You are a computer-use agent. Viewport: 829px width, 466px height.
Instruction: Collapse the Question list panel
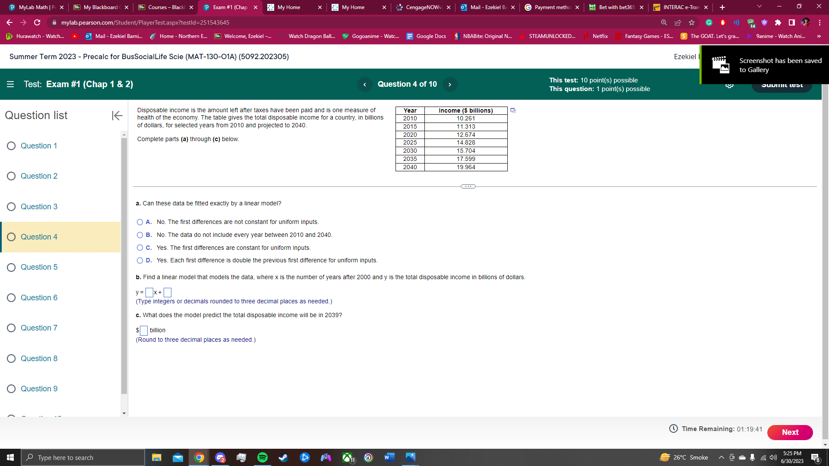coord(117,116)
